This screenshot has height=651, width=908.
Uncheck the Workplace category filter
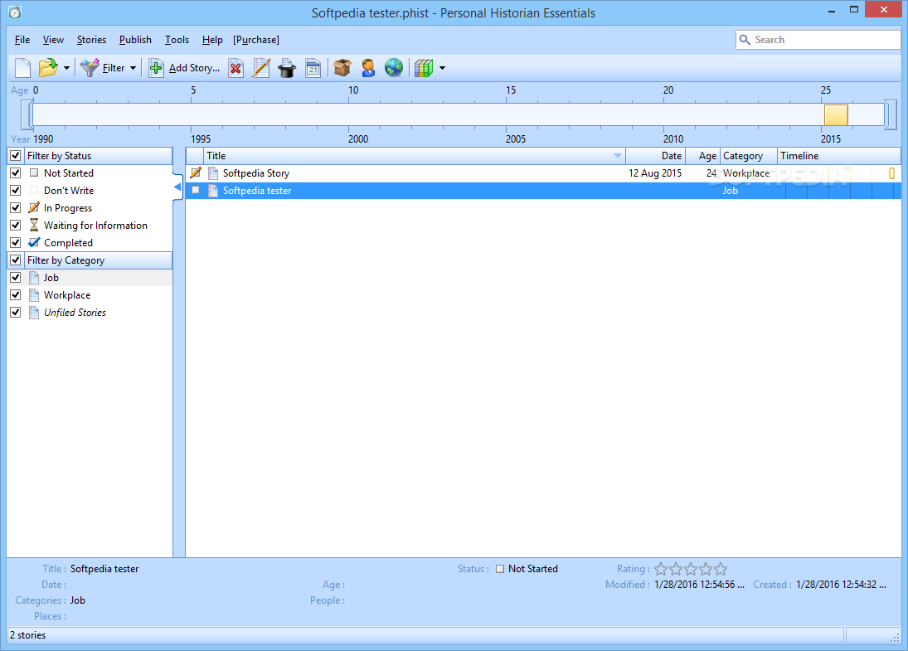coord(16,294)
